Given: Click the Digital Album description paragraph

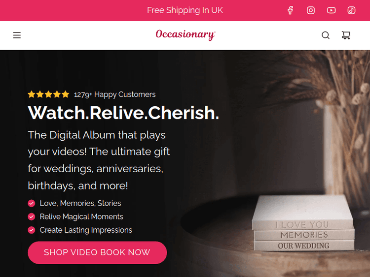Looking at the screenshot, I should 99,160.
